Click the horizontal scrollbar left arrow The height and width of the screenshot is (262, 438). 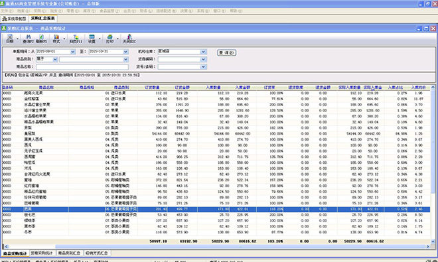pyautogui.click(x=6, y=247)
